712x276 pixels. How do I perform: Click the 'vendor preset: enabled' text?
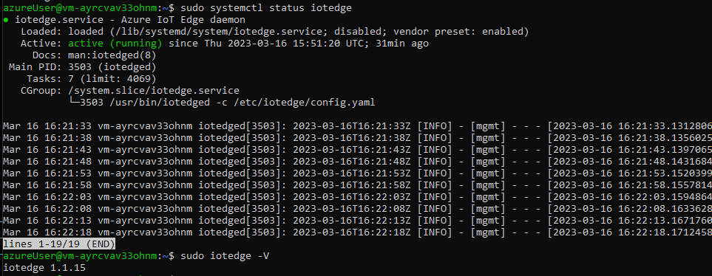pyautogui.click(x=458, y=32)
